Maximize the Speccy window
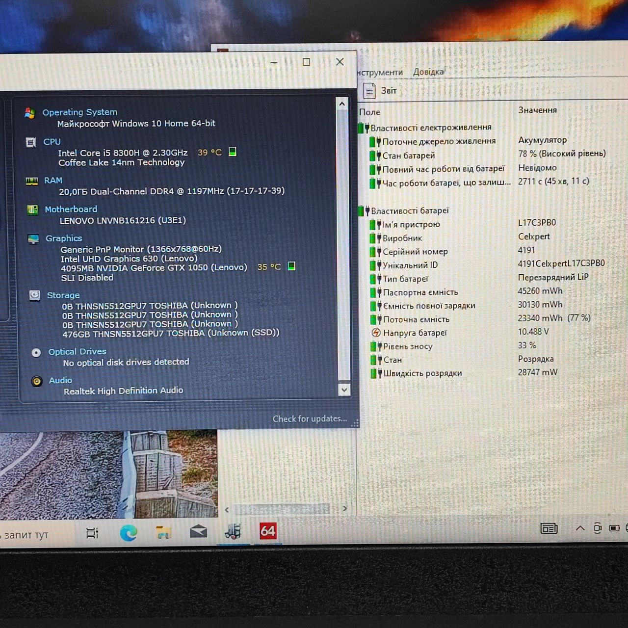The image size is (628, 628). (x=307, y=62)
